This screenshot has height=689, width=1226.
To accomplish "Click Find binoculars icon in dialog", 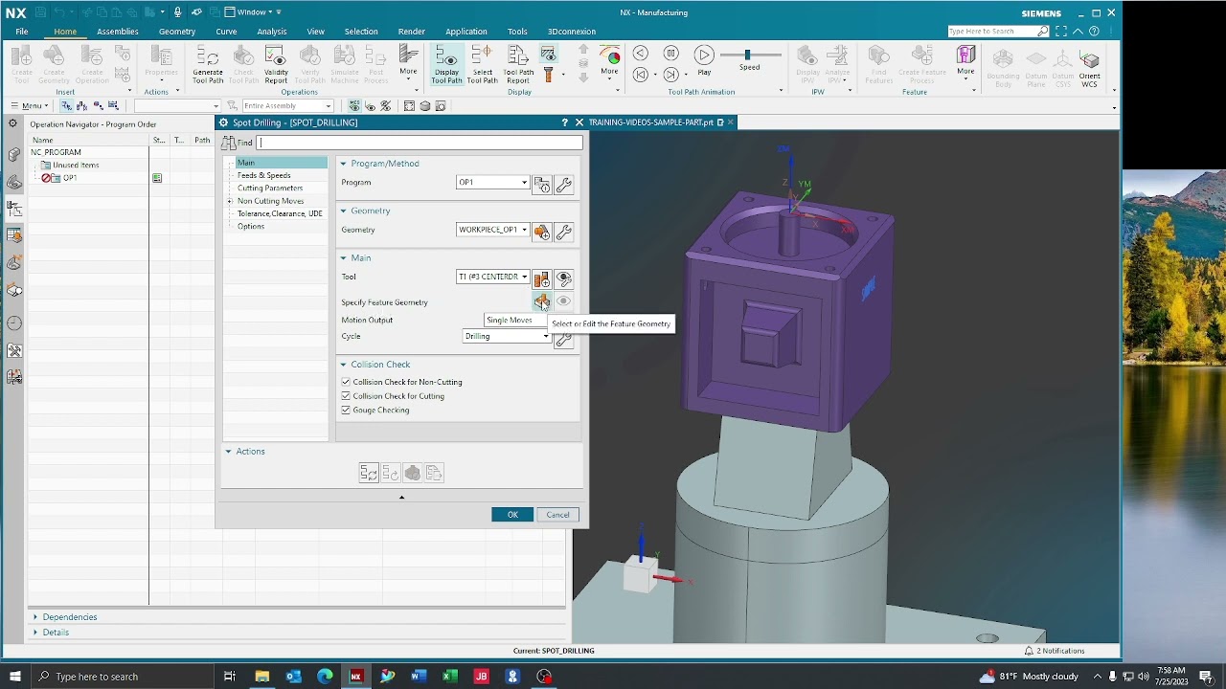I will 229,143.
